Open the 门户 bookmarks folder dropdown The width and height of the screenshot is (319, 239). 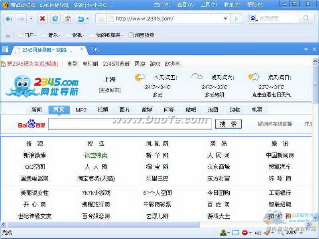[x=28, y=35]
